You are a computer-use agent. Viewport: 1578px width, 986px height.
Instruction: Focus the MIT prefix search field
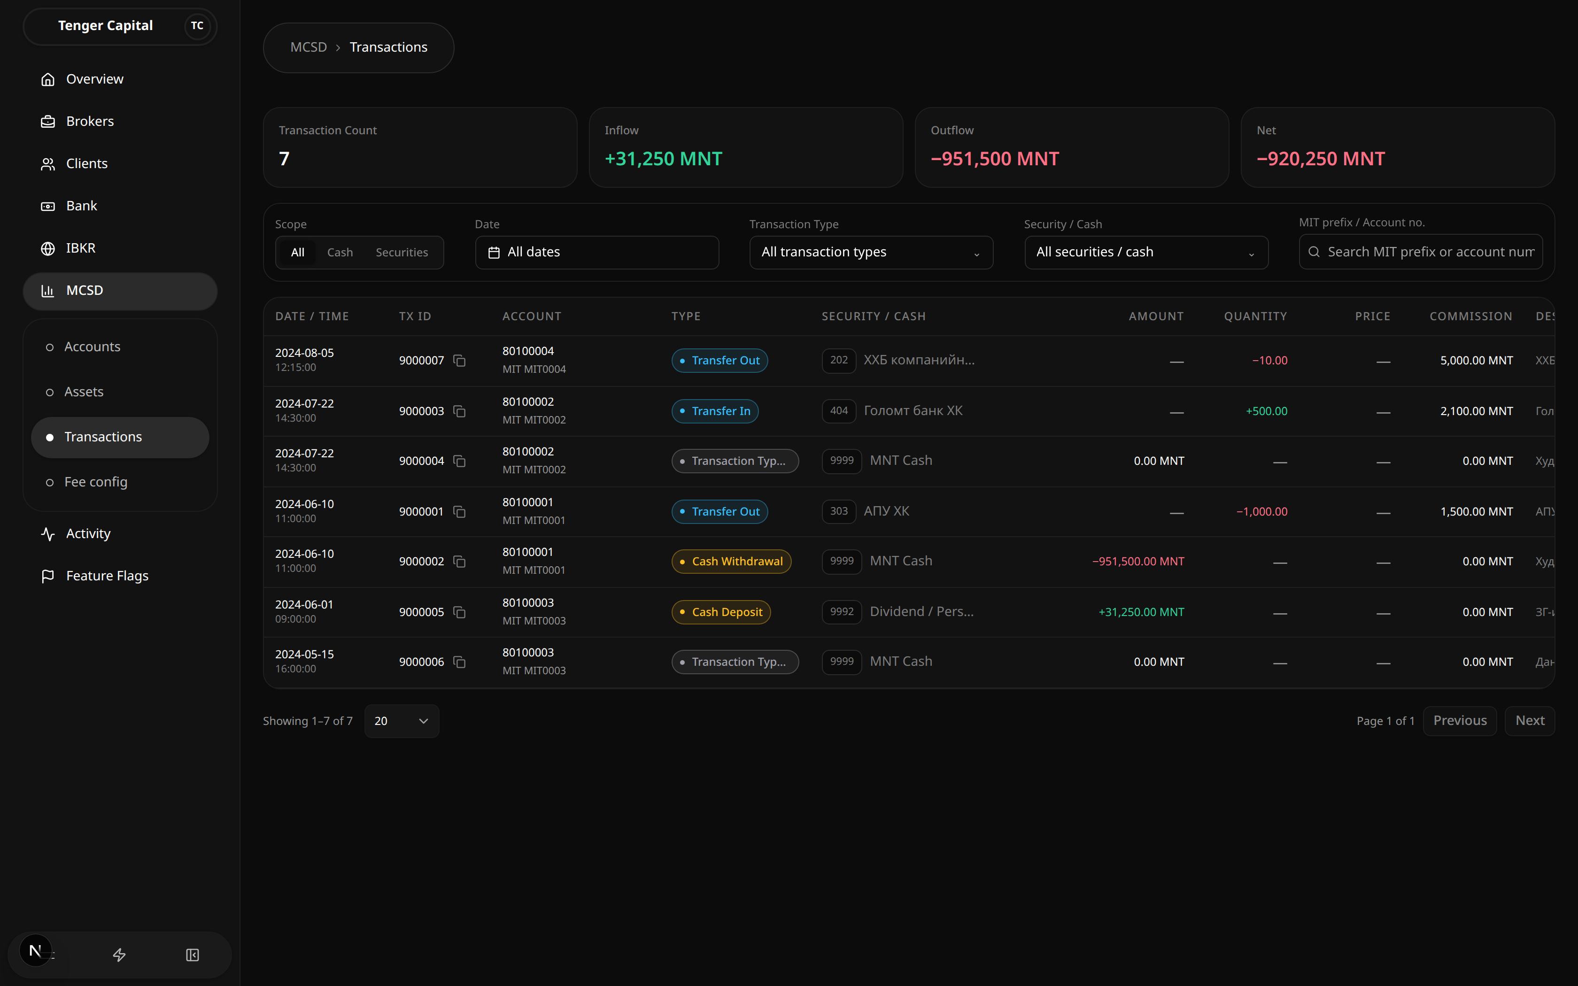click(1421, 252)
